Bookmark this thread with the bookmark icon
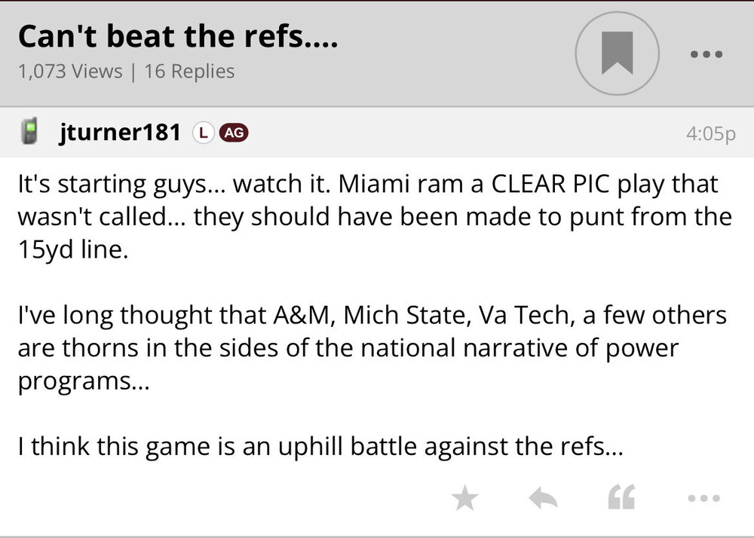 (617, 53)
